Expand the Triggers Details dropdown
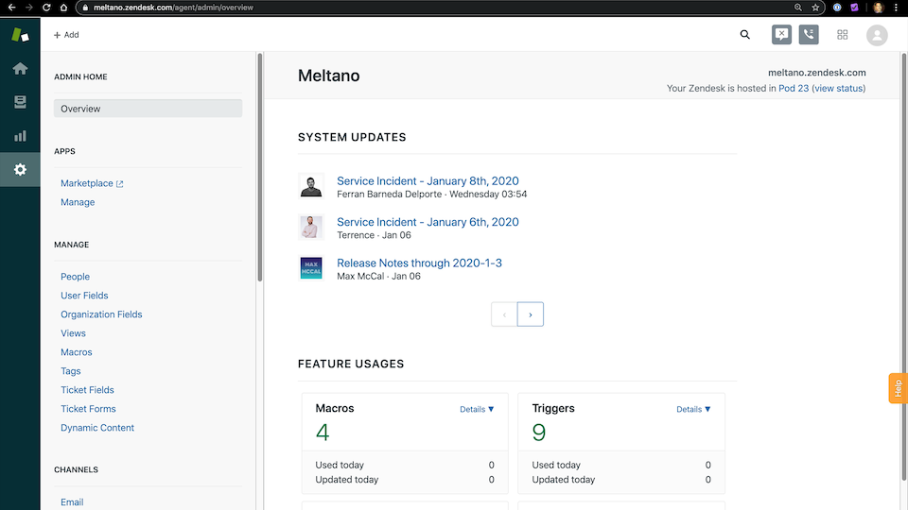Image resolution: width=908 pixels, height=510 pixels. click(x=693, y=409)
